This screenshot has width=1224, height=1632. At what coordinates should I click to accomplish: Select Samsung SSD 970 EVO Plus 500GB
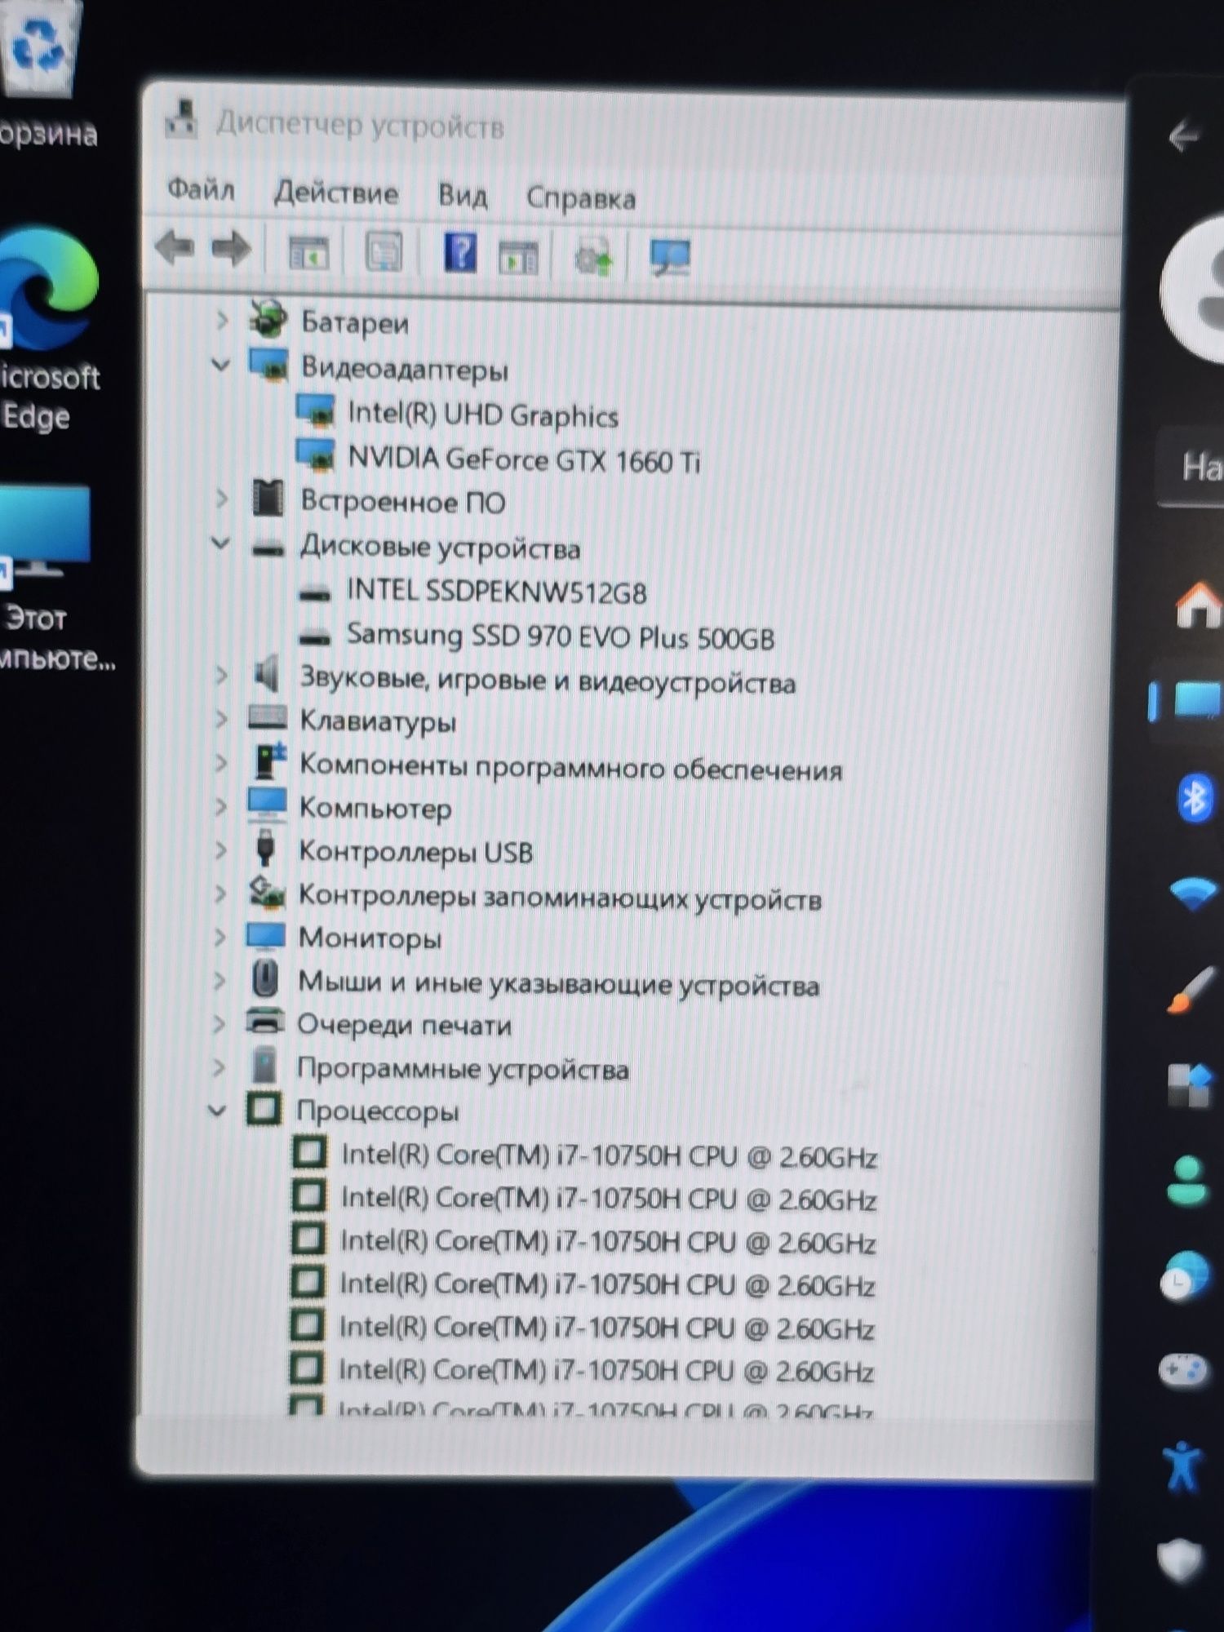(561, 636)
